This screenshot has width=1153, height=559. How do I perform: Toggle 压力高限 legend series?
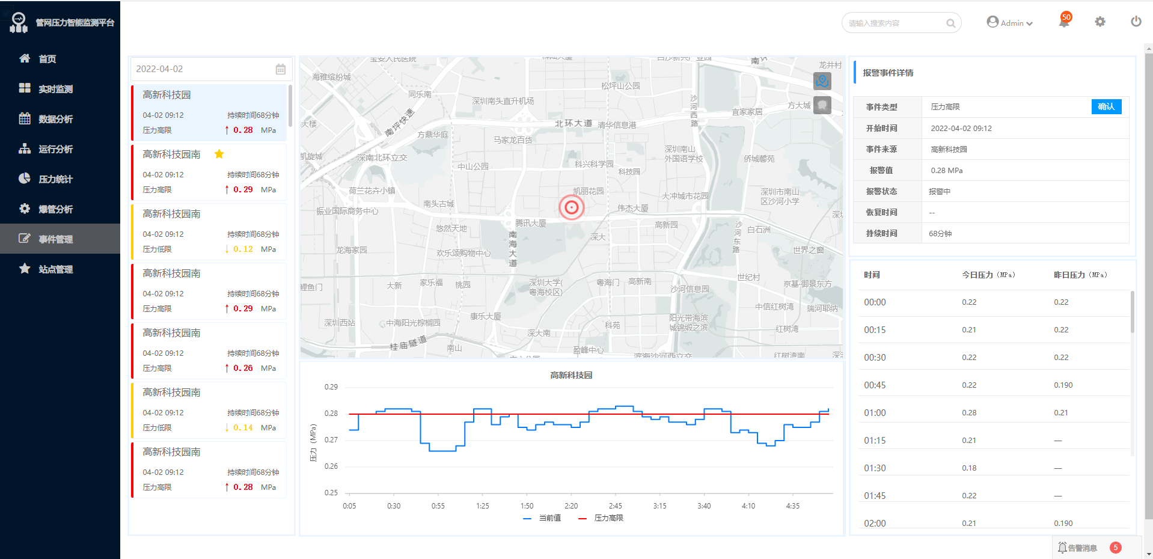pyautogui.click(x=601, y=518)
